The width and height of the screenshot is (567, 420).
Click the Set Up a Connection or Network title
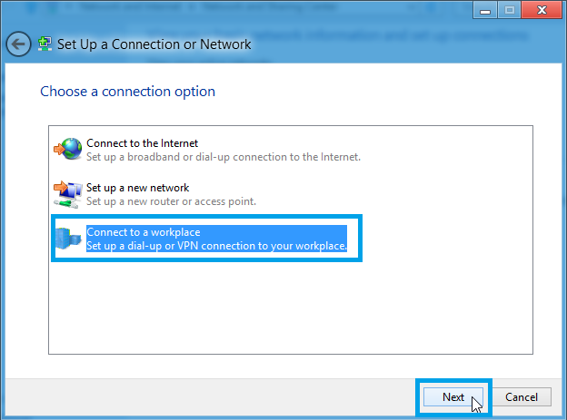[x=154, y=44]
